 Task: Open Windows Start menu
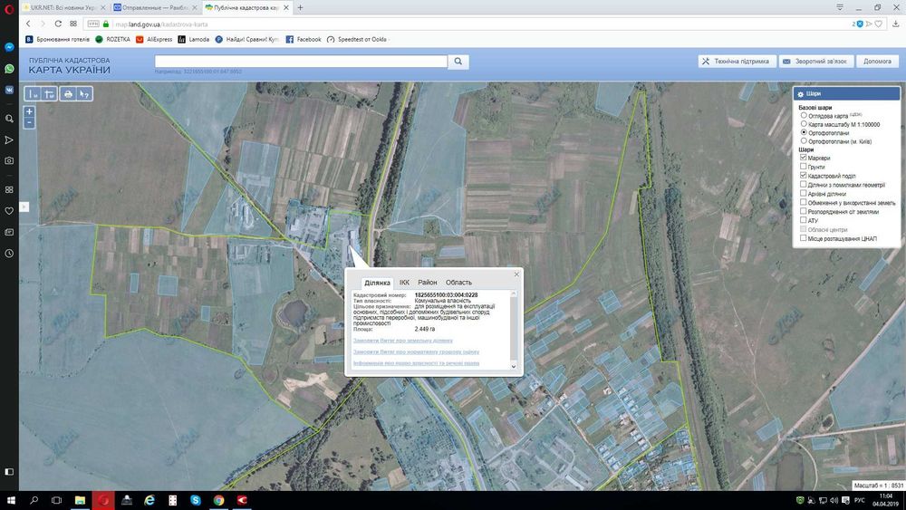coord(11,500)
